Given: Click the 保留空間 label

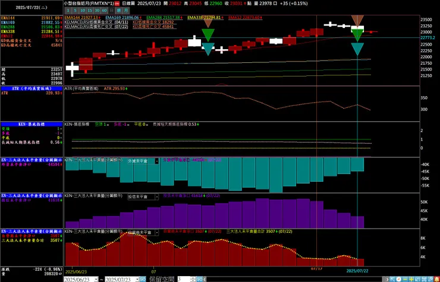Looking at the screenshot, I should (162, 279).
